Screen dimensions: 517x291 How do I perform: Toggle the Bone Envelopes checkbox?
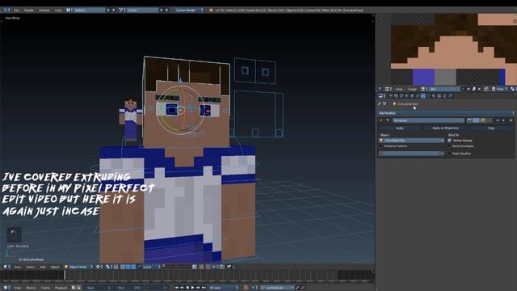tap(449, 145)
